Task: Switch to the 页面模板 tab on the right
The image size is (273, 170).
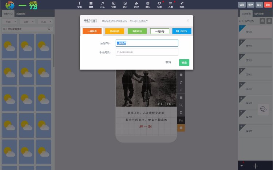Action: click(x=246, y=13)
